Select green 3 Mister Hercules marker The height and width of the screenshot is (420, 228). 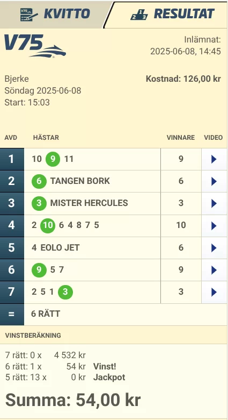39,203
